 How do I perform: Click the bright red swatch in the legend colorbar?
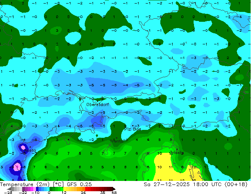(86, 189)
